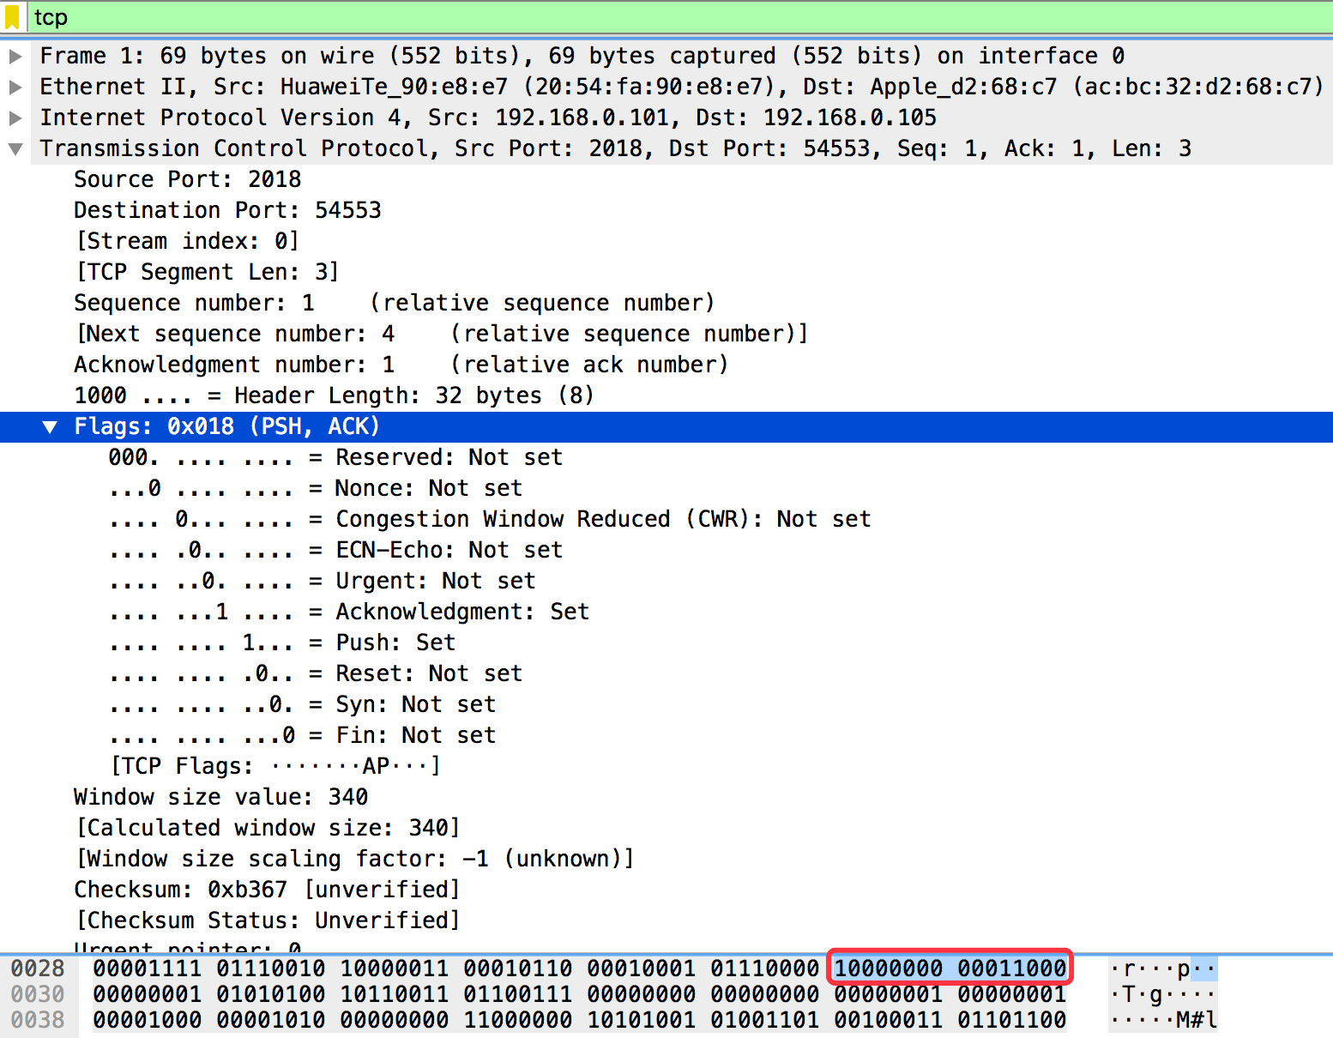1333x1038 pixels.
Task: Click the yellow bookmark filter icon
Action: tap(12, 17)
